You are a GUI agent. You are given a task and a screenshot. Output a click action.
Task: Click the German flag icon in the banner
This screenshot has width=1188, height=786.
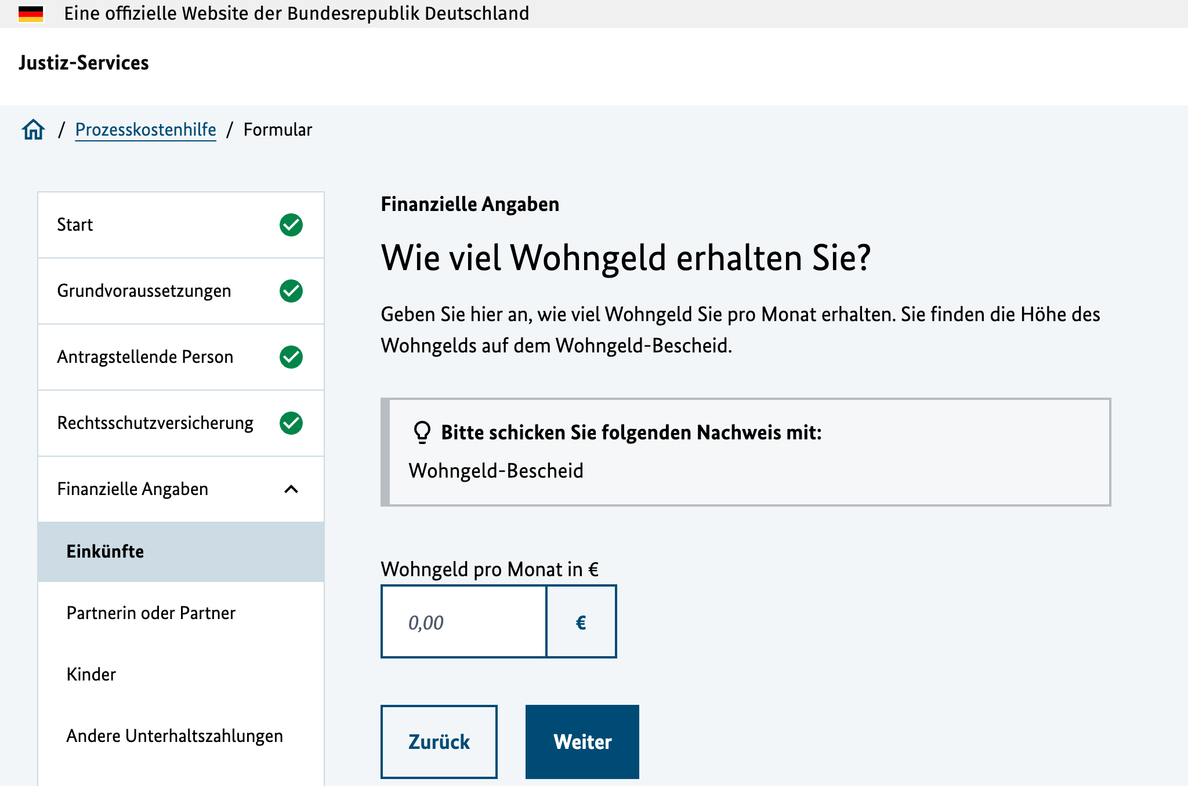click(x=32, y=13)
